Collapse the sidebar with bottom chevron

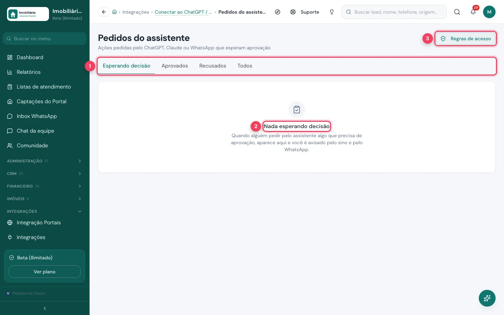[x=45, y=308]
